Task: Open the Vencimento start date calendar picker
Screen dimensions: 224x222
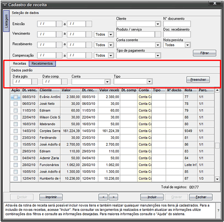Action: click(x=59, y=34)
